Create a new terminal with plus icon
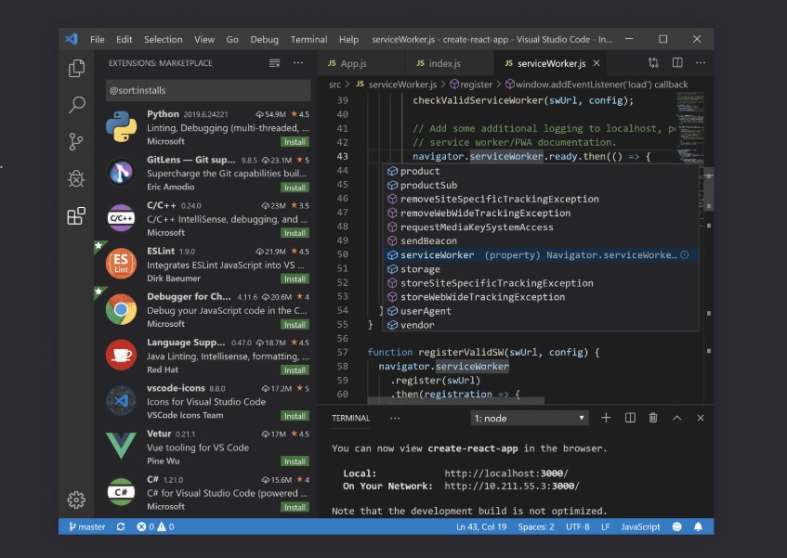This screenshot has width=787, height=558. tap(606, 418)
